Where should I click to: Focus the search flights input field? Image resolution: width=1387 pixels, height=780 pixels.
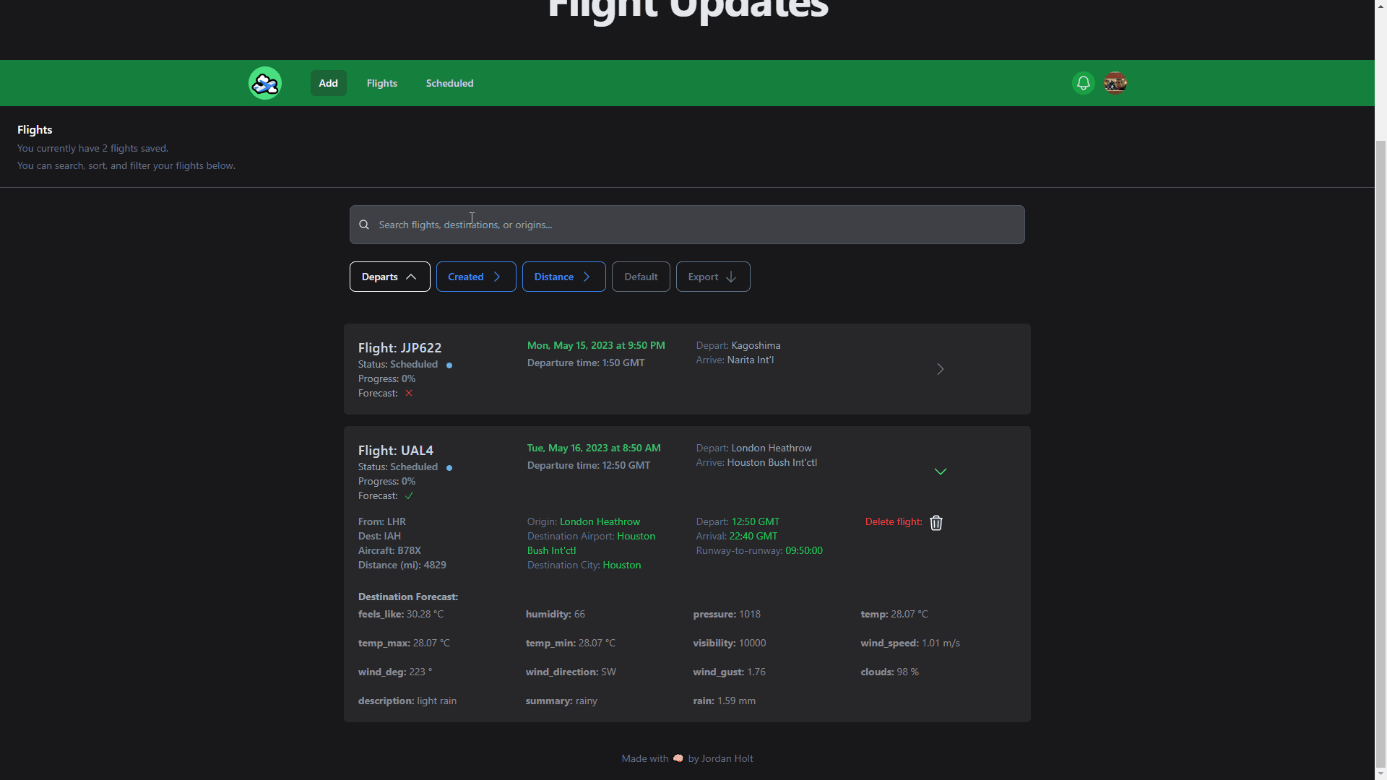click(x=687, y=225)
